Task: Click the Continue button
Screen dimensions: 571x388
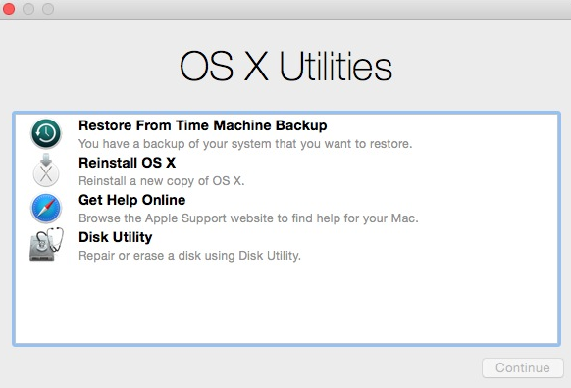Action: [x=523, y=368]
